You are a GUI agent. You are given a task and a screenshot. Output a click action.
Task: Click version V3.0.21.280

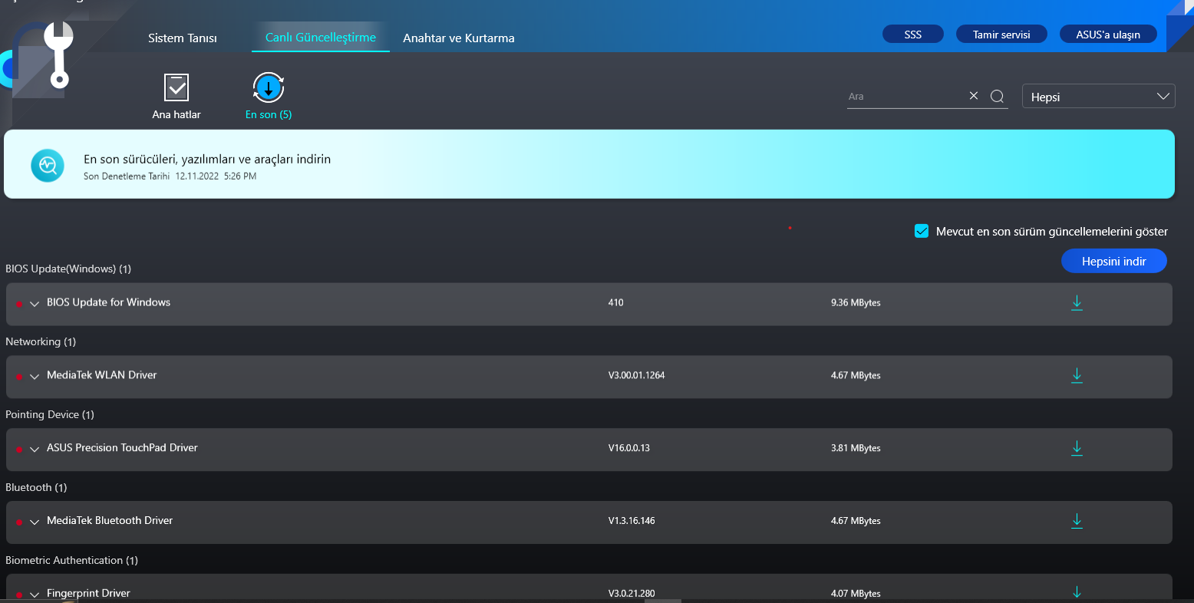632,593
